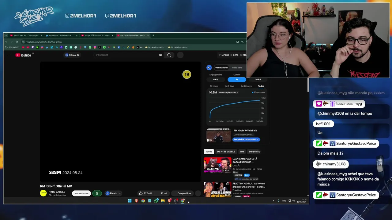
Task: Reload the page with the refresh icon
Action: coord(17,42)
